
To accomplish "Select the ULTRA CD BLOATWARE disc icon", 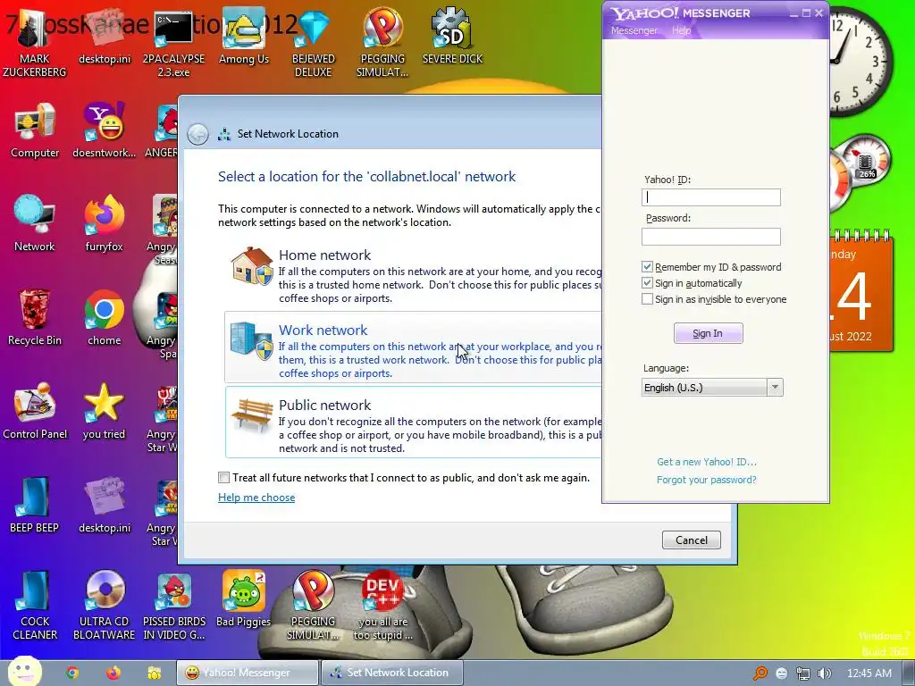I will [104, 606].
